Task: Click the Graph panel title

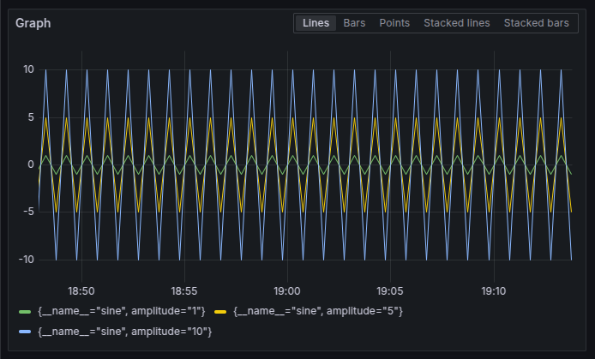Action: (33, 23)
